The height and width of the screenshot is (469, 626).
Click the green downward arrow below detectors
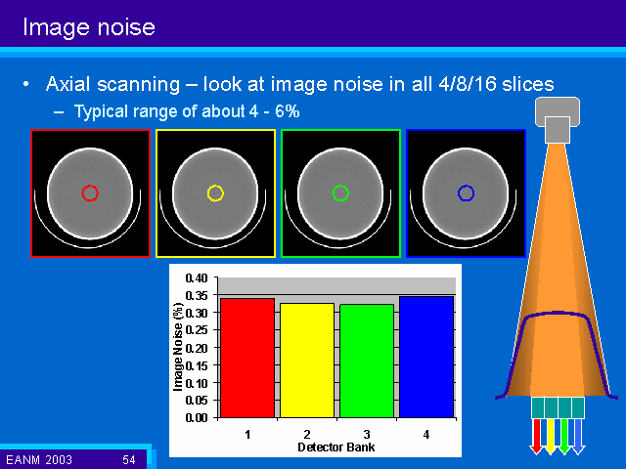[563, 436]
